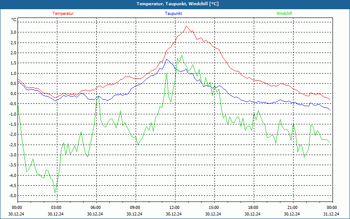This screenshot has width=350, height=219.
Task: Click the 09:00 time axis label
Action: [x=134, y=208]
